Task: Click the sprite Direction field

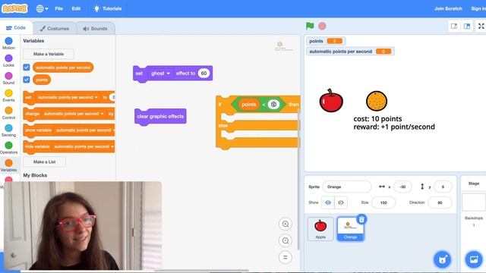Action: pos(440,202)
